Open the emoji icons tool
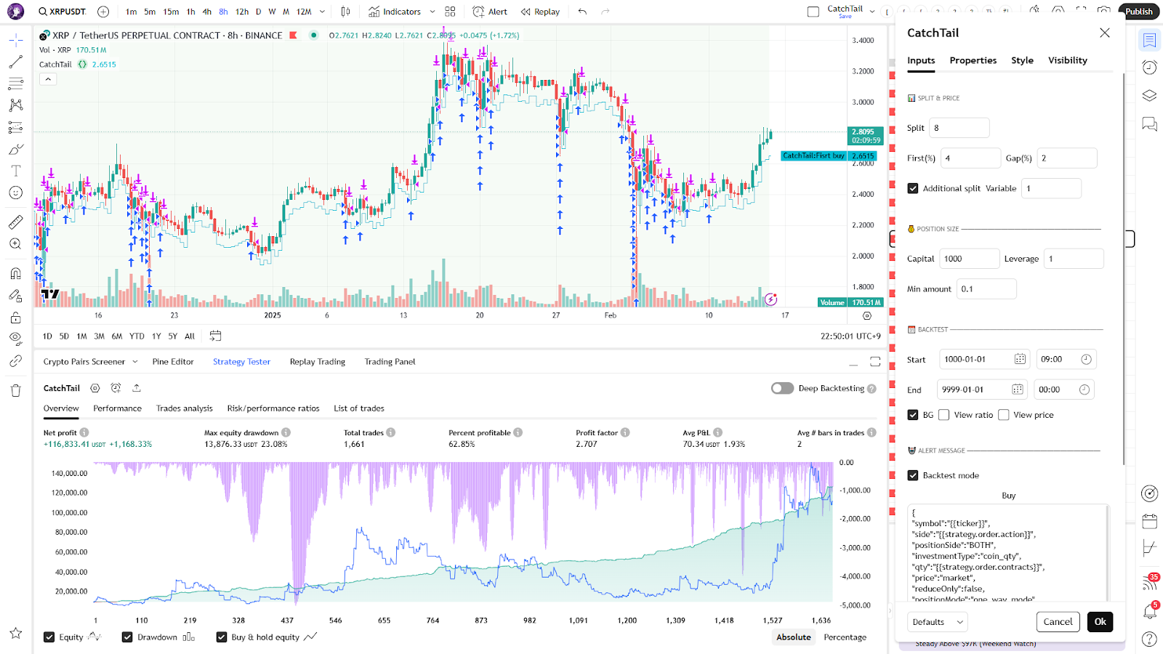The image size is (1163, 654). click(15, 193)
